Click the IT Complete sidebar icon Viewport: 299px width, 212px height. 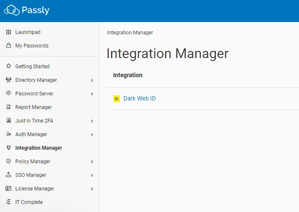[9, 202]
